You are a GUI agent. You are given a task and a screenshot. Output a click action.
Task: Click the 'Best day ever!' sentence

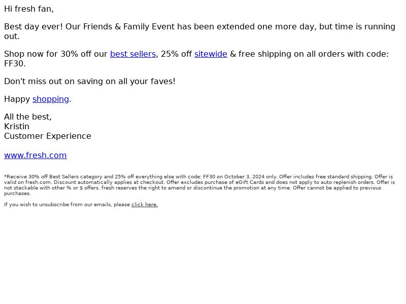33,27
